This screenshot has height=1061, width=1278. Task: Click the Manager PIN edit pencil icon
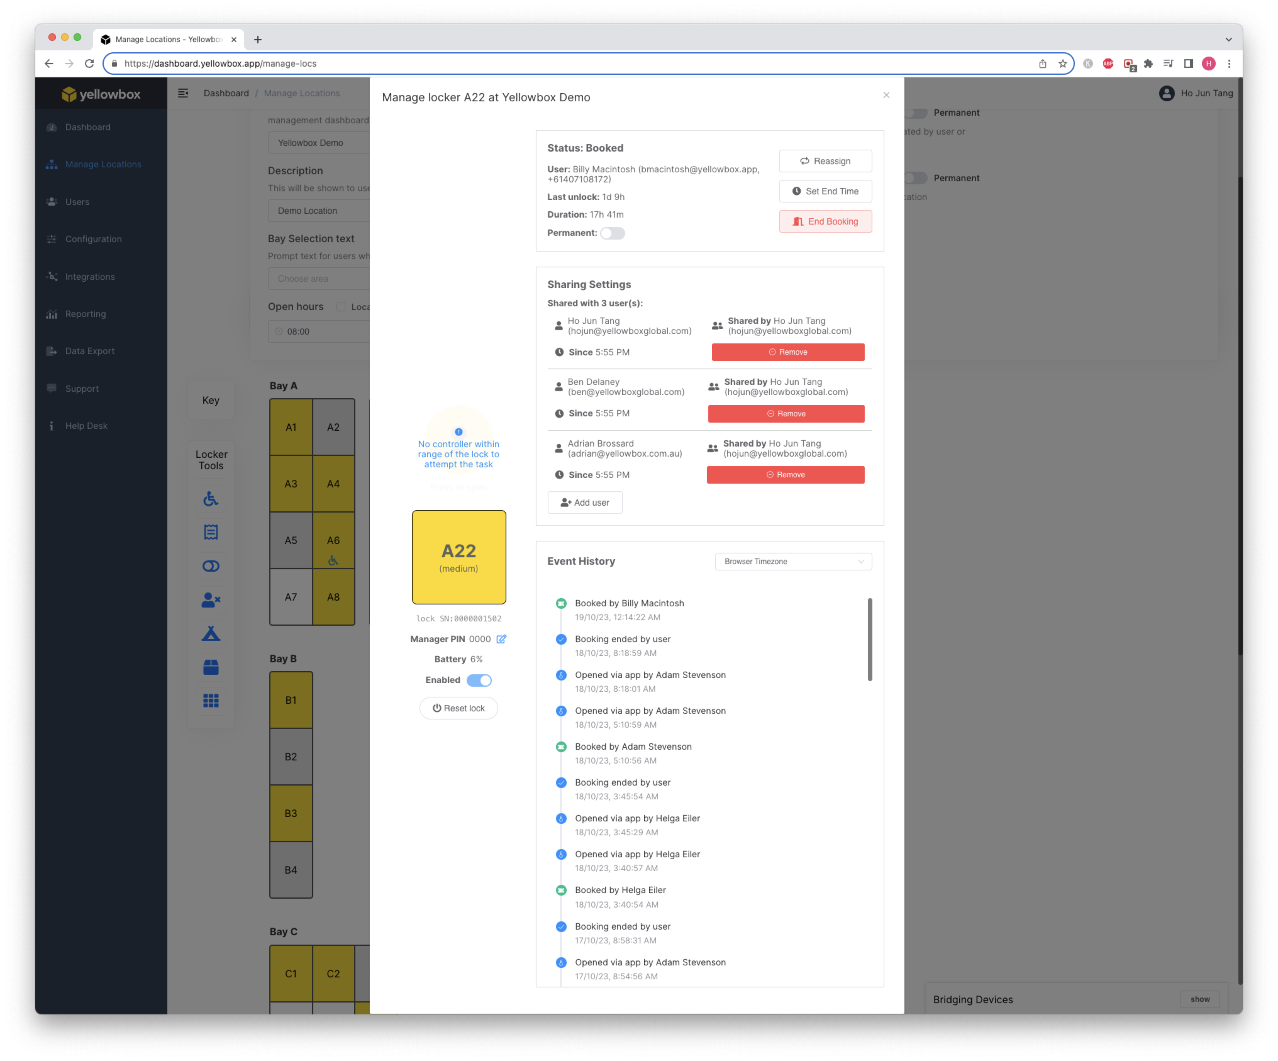click(x=501, y=639)
